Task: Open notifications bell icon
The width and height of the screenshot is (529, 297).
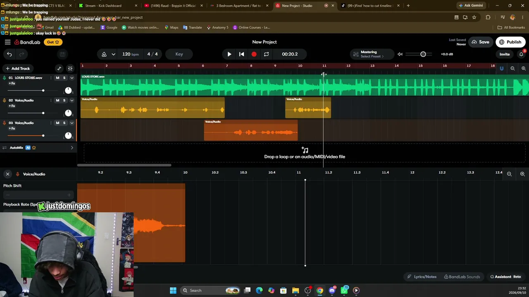Action: (x=521, y=54)
